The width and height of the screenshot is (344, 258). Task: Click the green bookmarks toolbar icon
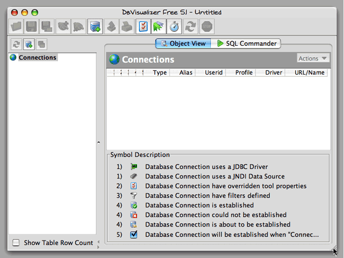coord(159,26)
